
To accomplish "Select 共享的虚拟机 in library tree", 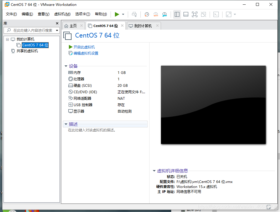I will coord(27,51).
